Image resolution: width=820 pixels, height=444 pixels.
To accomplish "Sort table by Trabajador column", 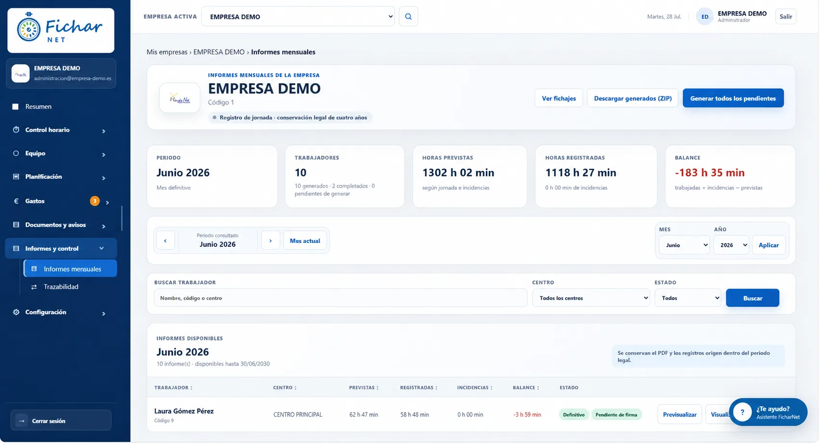I will tap(174, 388).
